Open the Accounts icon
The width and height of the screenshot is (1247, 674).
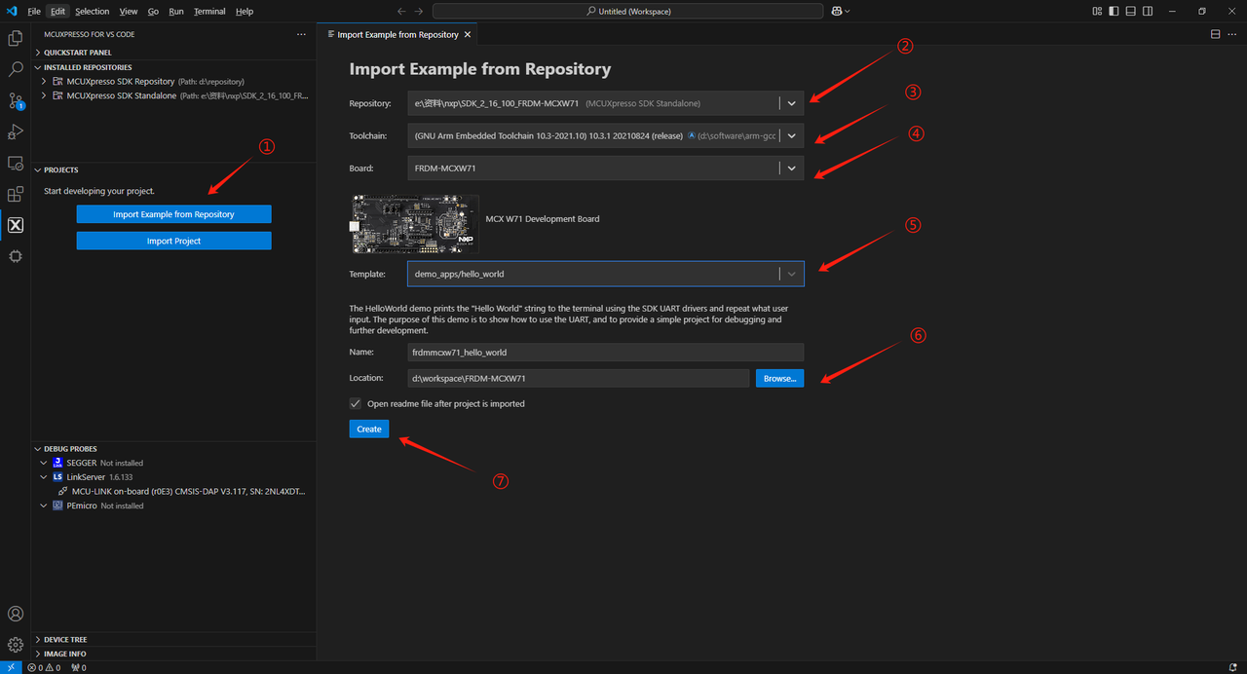tap(16, 614)
